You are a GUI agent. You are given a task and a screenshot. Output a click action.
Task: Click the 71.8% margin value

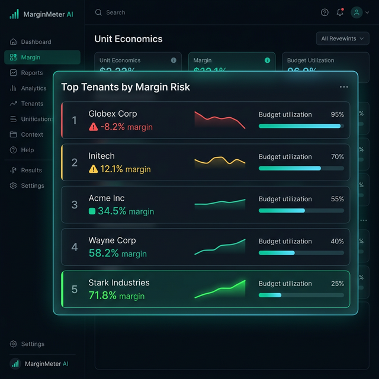(x=117, y=296)
